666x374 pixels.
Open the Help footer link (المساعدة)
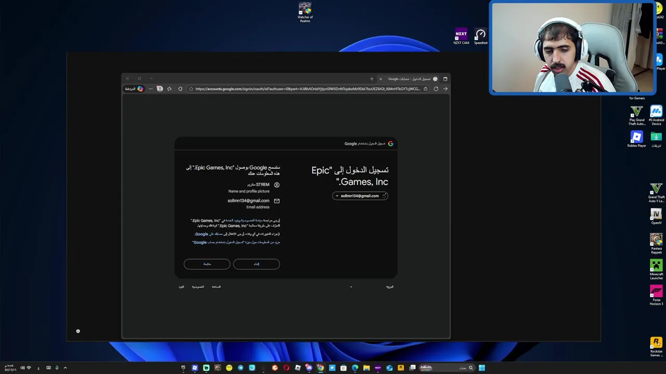216,287
